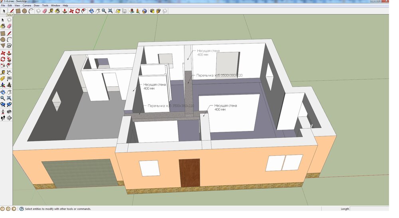Screen dimensions: 399x218
Task: Select the Scale tool
Action: click(x=3, y=65)
